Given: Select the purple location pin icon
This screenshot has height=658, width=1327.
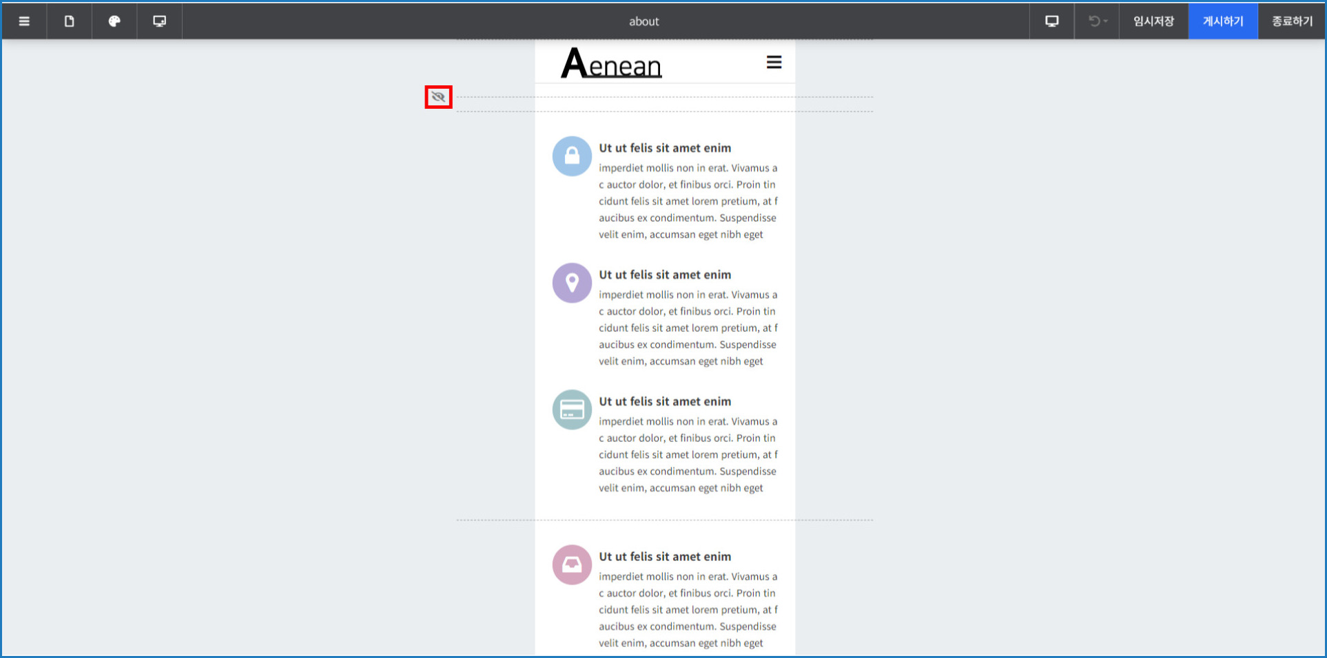Looking at the screenshot, I should tap(572, 283).
